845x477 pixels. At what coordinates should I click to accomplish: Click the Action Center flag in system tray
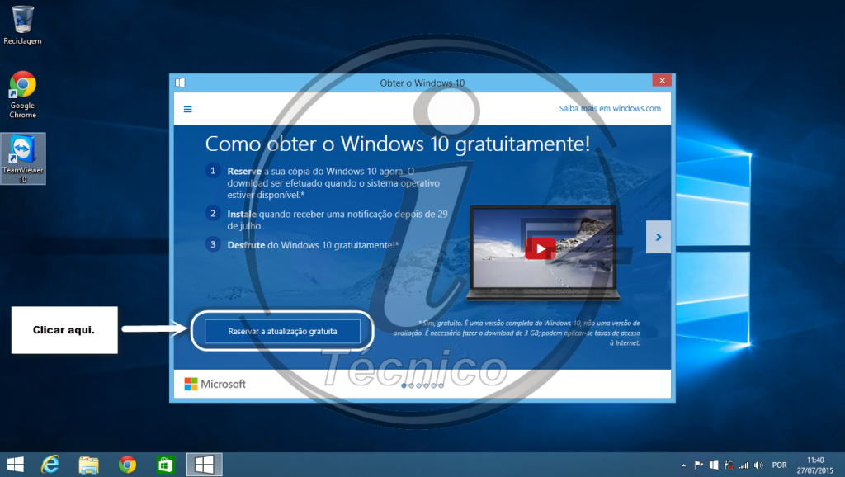pos(697,464)
